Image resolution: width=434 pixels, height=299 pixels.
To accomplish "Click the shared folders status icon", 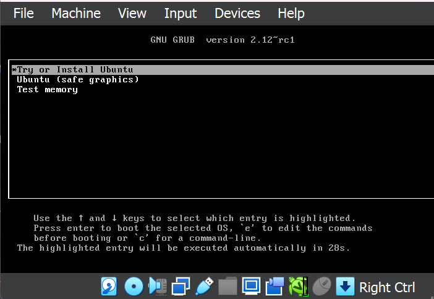I will [x=228, y=286].
